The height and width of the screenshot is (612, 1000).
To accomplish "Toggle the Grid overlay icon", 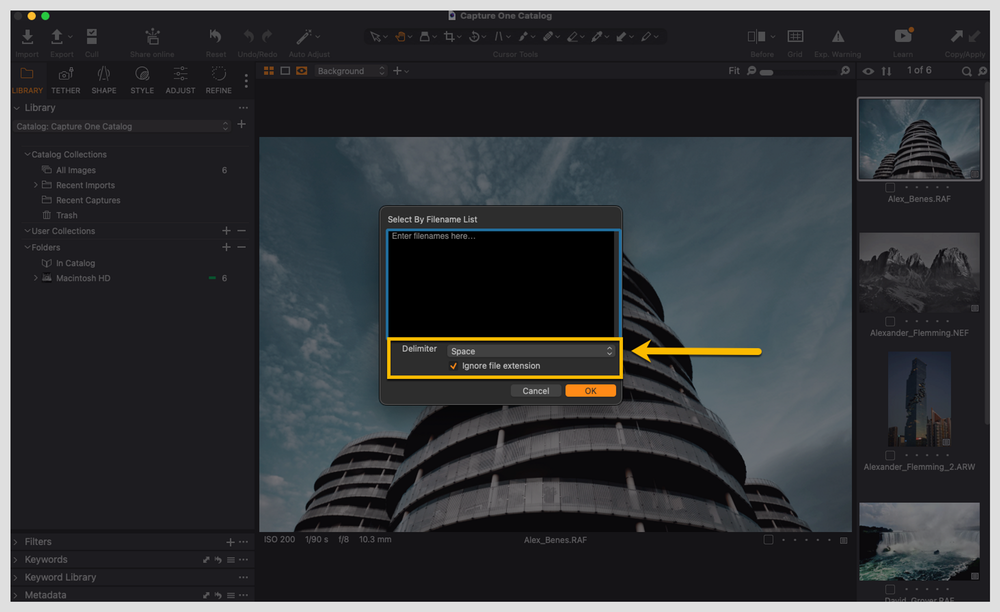I will point(795,36).
